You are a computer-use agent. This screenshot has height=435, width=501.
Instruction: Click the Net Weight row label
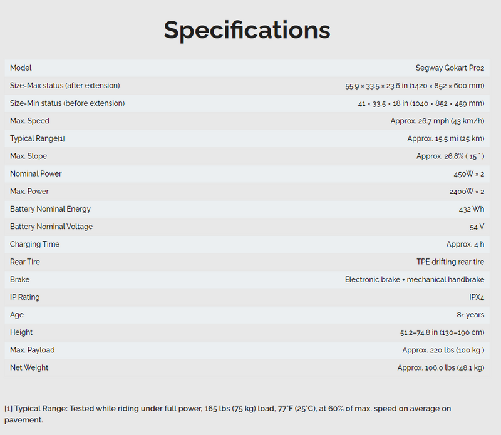click(29, 367)
